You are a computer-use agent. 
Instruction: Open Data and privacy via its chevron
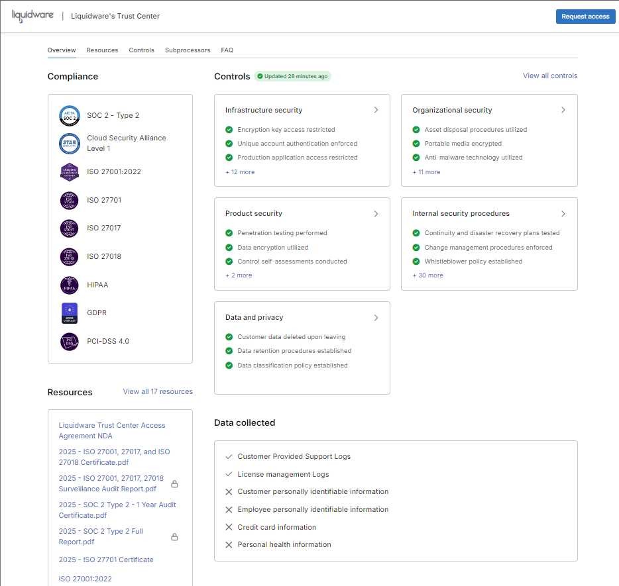point(376,318)
